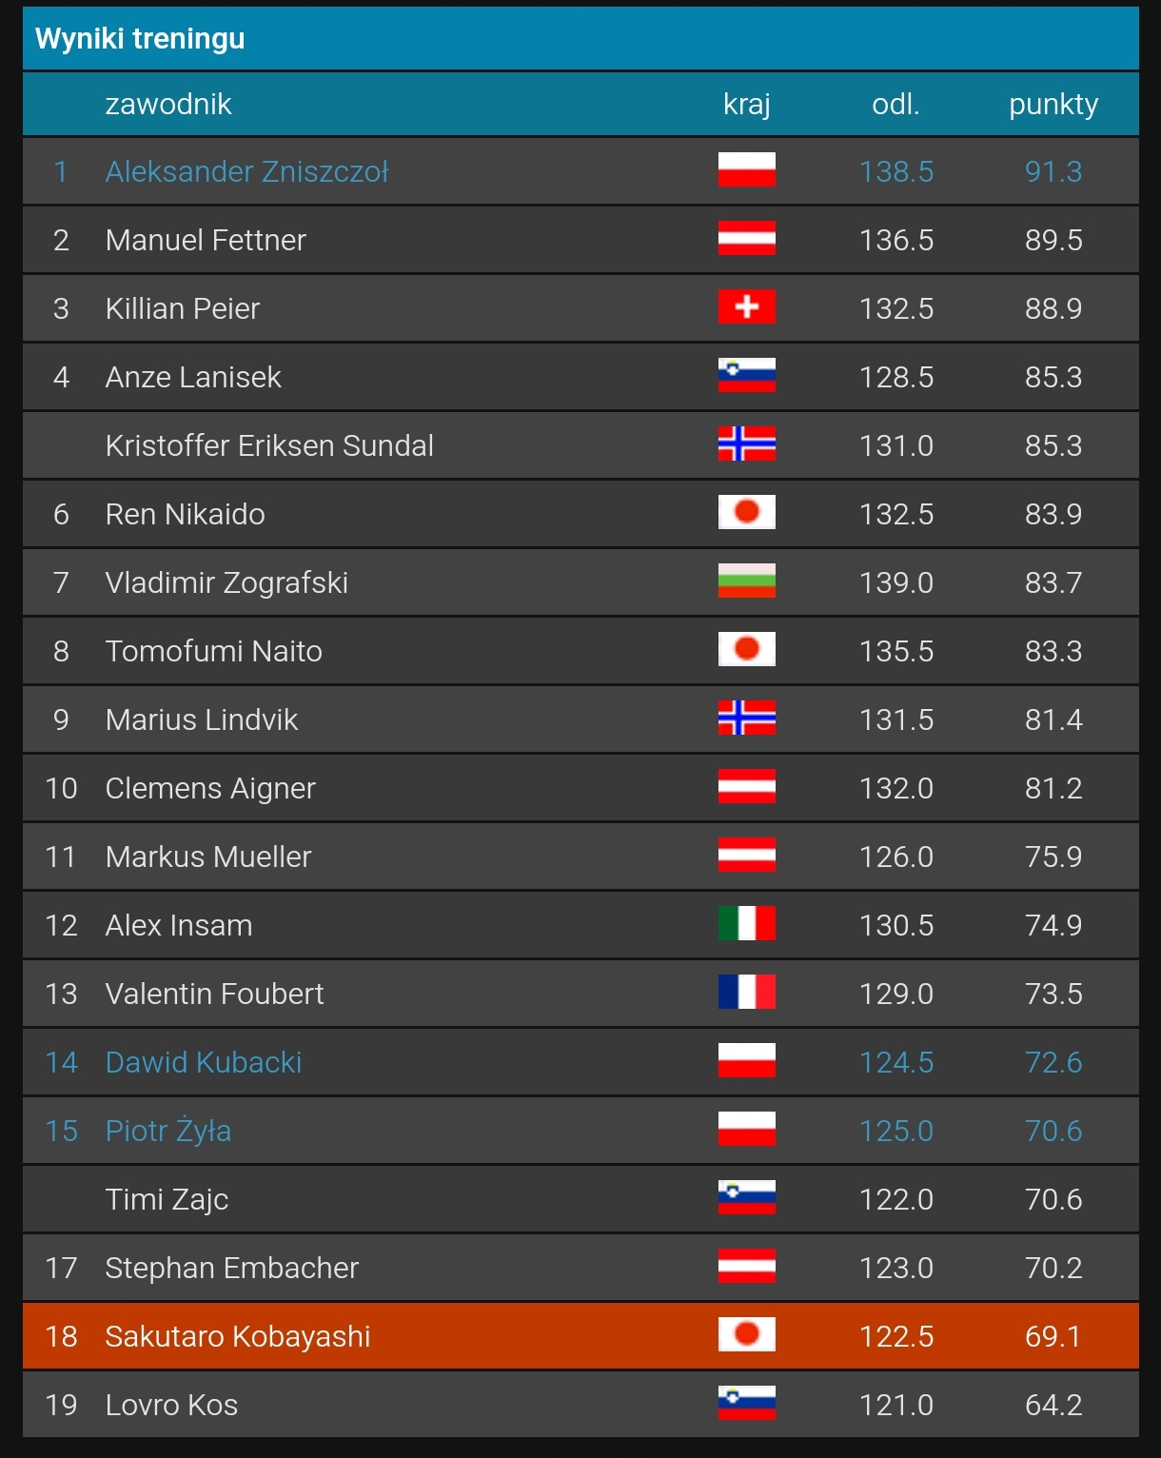Viewport: 1161px width, 1458px height.
Task: Click the Slovenian flag beside Anze Lanisek
Action: [746, 376]
